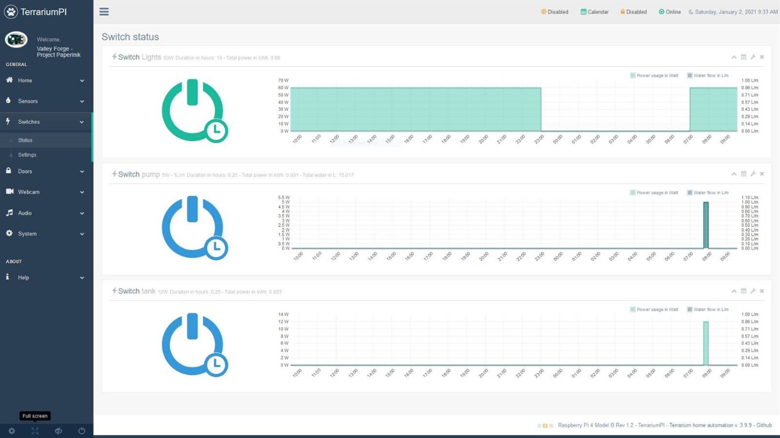Screen dimensions: 780x438
Task: Select Status under Switches
Action: click(46, 140)
